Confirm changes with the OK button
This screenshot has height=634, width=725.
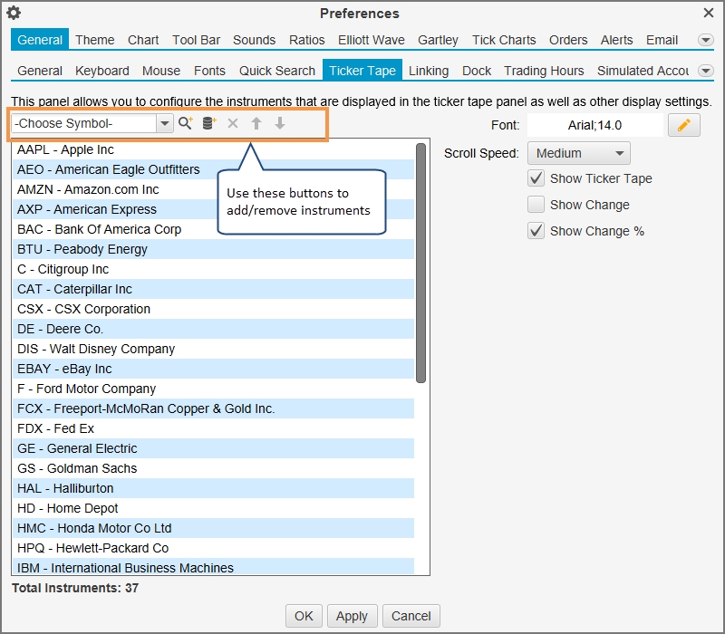point(304,616)
